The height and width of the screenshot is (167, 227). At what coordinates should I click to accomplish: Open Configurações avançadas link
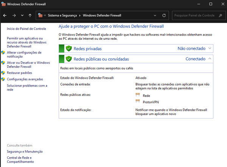click(25, 79)
